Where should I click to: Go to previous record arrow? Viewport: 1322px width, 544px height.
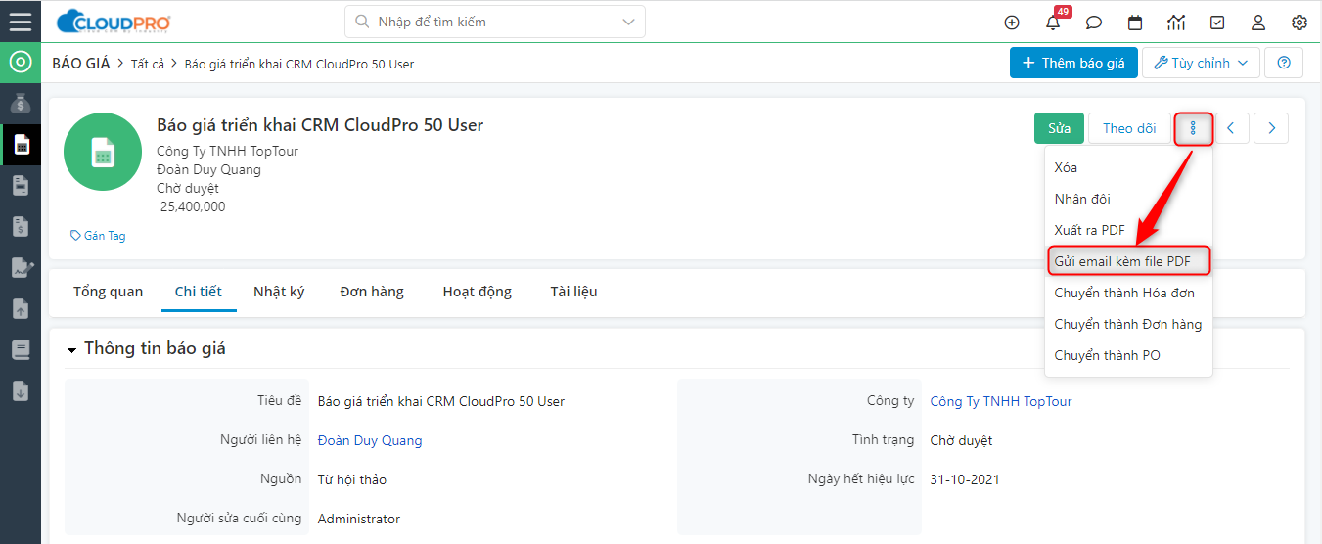click(x=1232, y=128)
